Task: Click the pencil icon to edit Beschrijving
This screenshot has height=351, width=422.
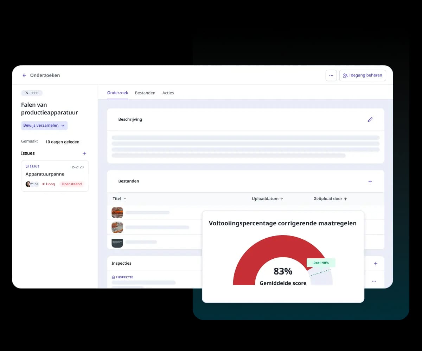Action: [x=370, y=120]
